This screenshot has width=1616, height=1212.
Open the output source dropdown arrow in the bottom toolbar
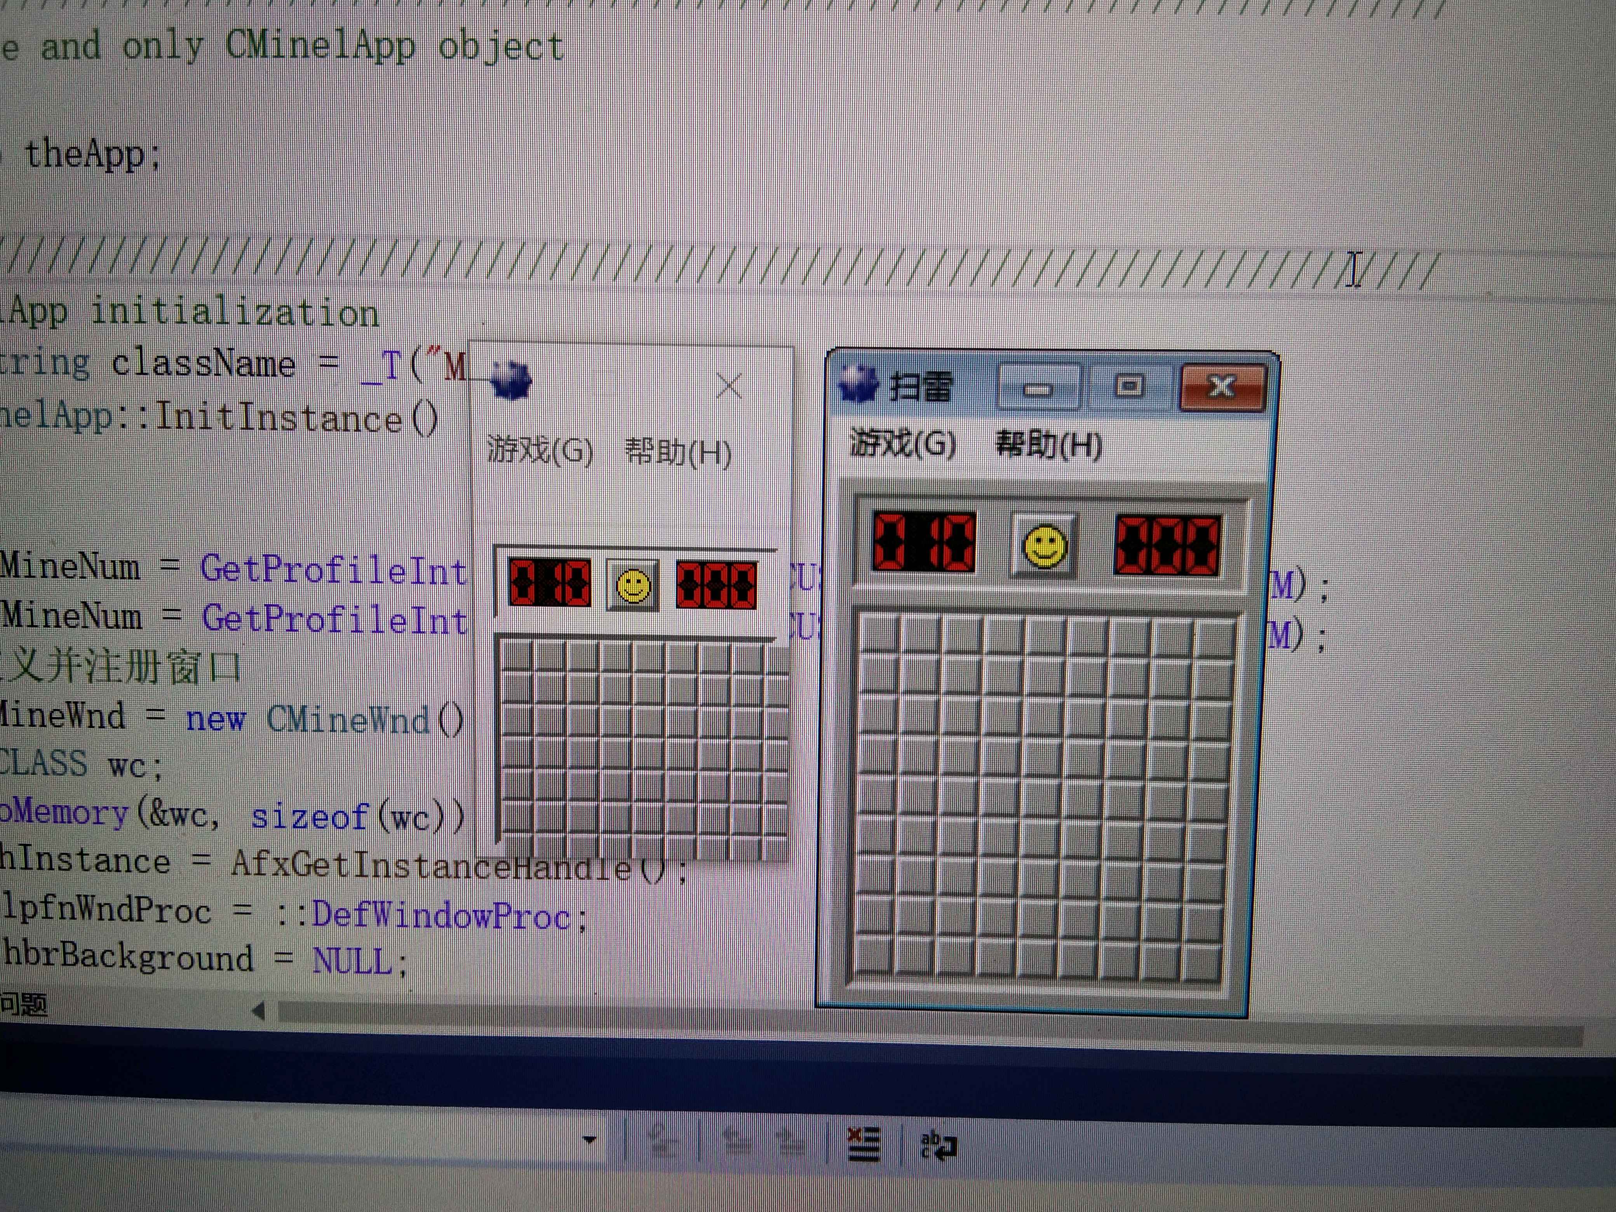[x=590, y=1140]
